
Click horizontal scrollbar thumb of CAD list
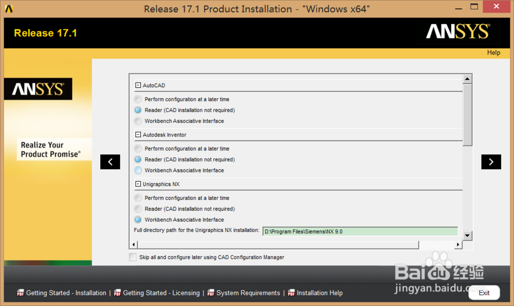[x=278, y=244]
